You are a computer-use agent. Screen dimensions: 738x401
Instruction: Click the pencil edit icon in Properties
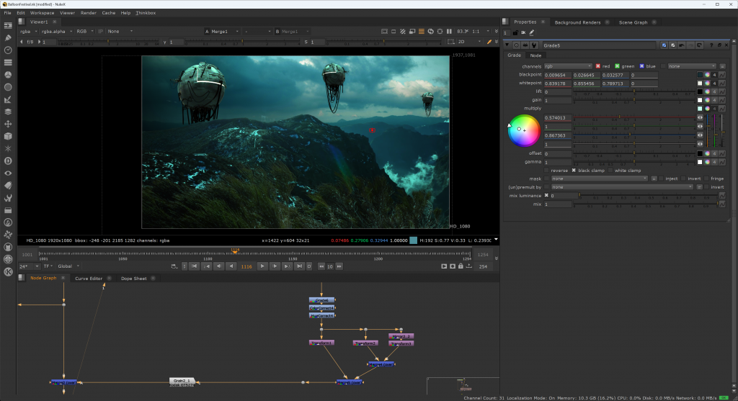[532, 33]
